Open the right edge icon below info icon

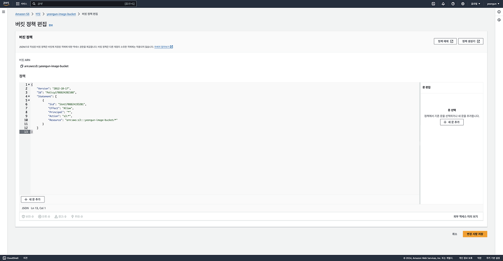499,20
